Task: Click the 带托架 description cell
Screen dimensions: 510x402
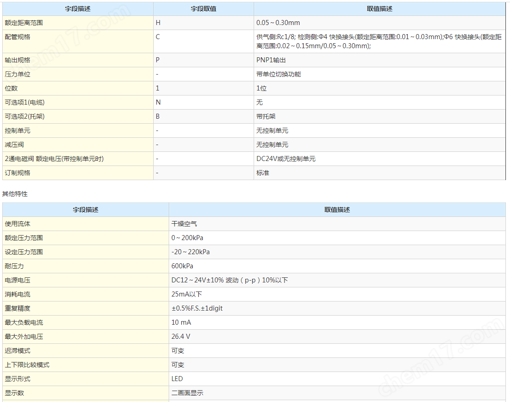Action: 264,116
